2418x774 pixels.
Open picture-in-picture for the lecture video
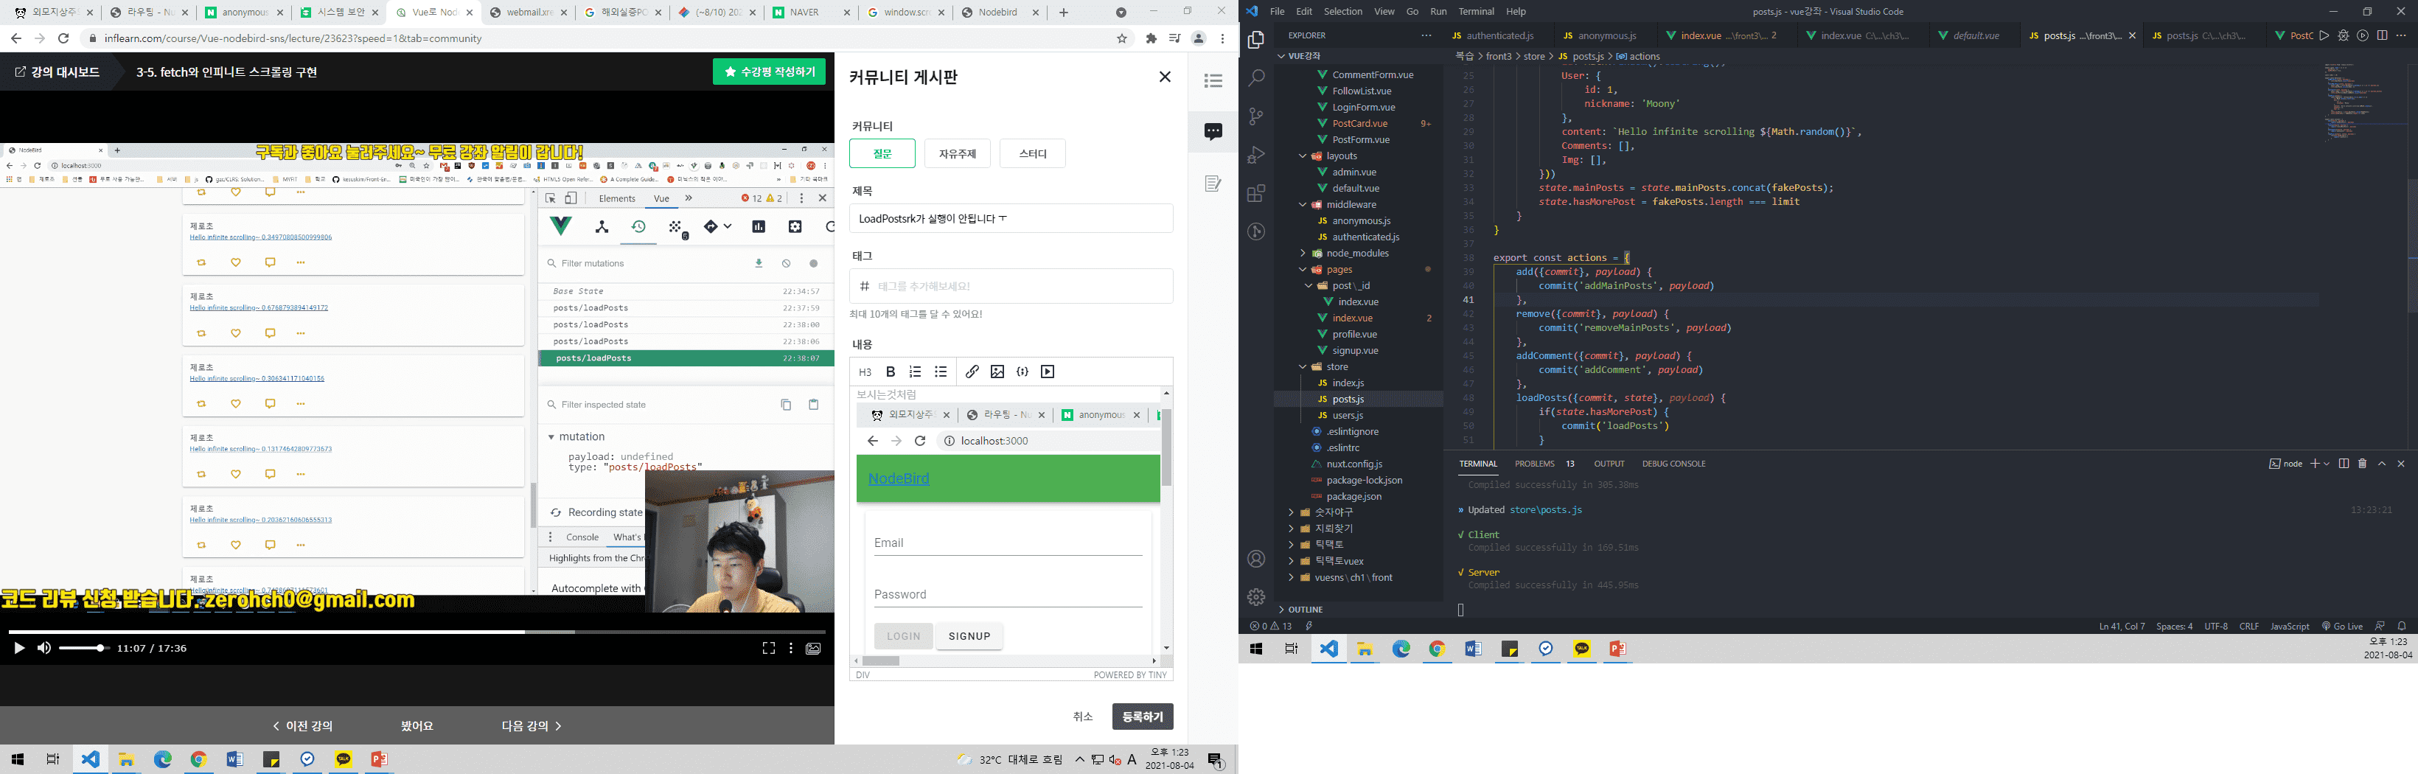tap(813, 648)
